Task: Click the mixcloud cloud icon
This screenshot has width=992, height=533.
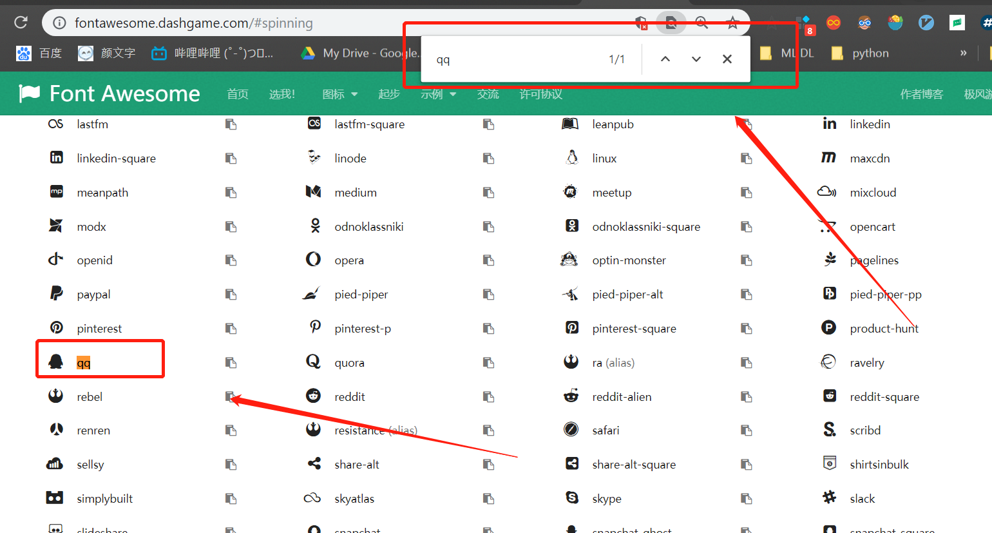Action: click(827, 191)
